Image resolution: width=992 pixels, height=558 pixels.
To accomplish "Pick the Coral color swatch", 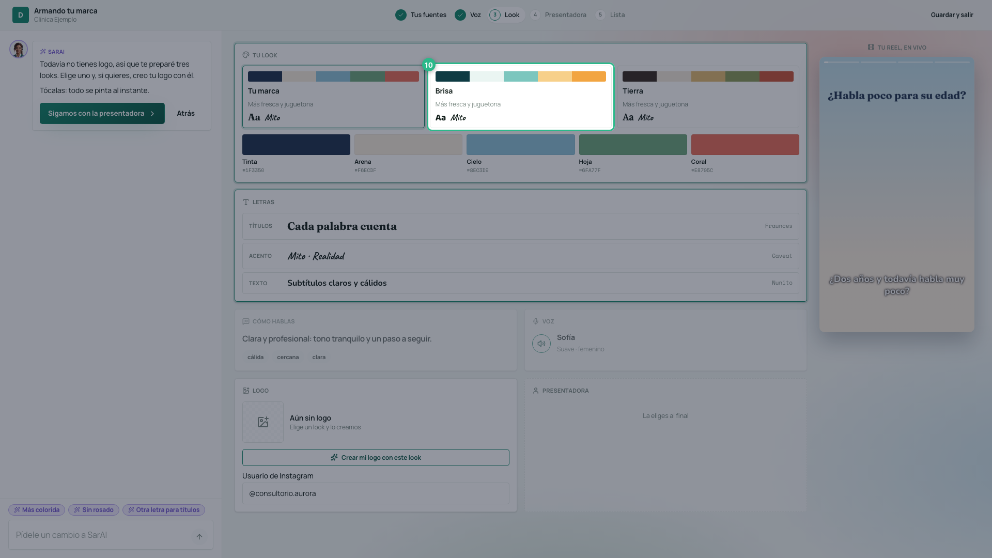I will coord(745,145).
